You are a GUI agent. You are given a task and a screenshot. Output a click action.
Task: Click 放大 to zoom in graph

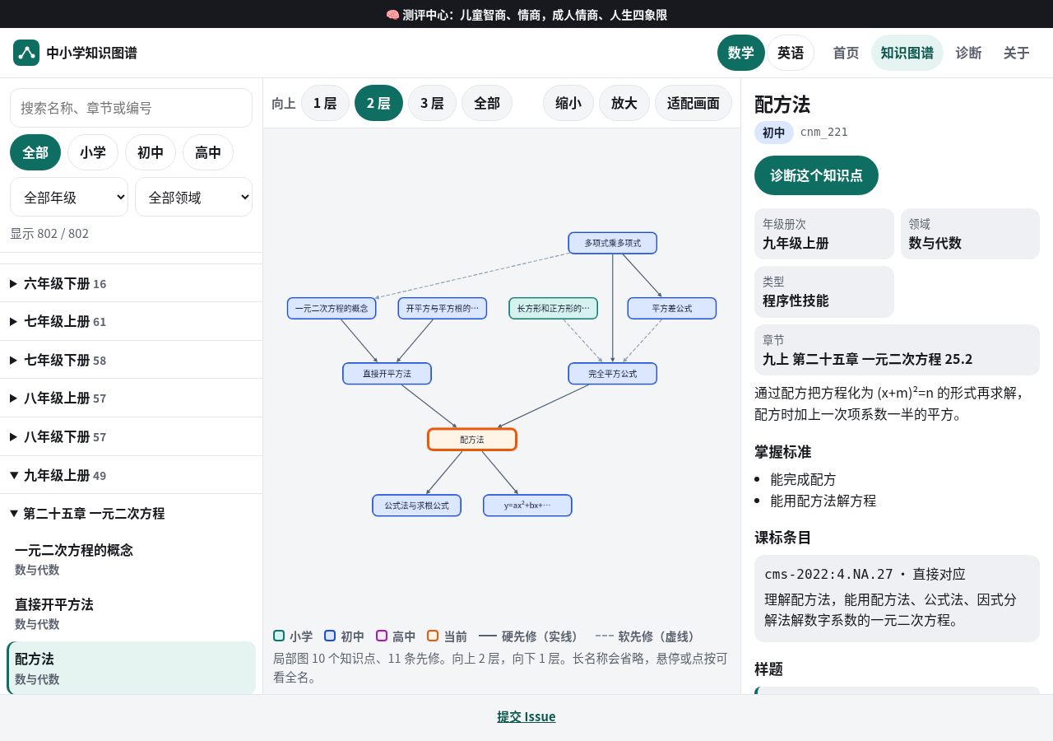point(624,103)
